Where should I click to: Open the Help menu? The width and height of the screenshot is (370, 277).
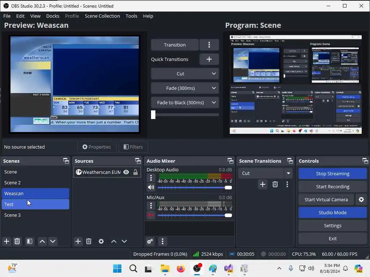[148, 16]
